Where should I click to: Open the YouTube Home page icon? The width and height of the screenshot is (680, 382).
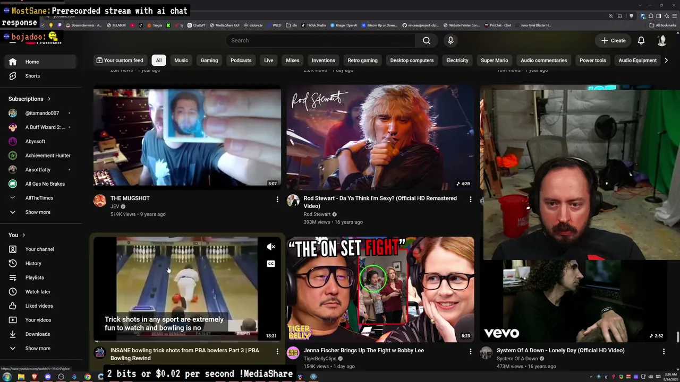click(13, 62)
